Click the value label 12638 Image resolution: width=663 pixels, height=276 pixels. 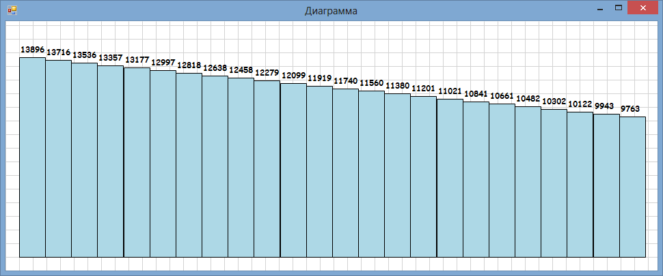[x=215, y=68]
